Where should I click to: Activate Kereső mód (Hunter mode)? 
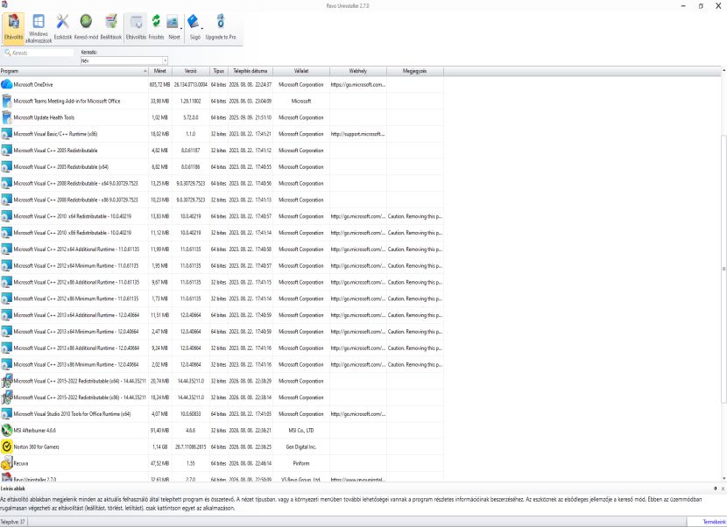(86, 28)
